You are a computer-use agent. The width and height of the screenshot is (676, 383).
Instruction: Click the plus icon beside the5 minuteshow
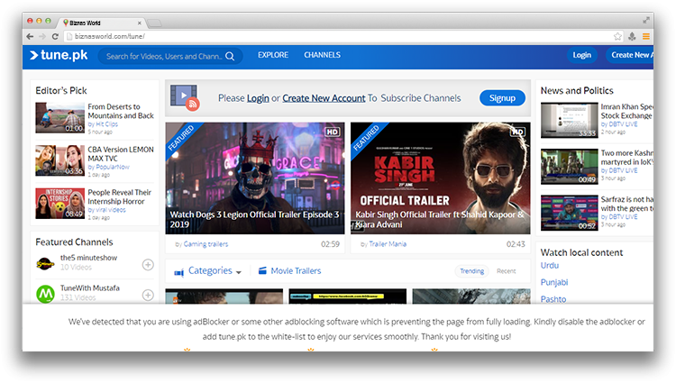point(148,264)
